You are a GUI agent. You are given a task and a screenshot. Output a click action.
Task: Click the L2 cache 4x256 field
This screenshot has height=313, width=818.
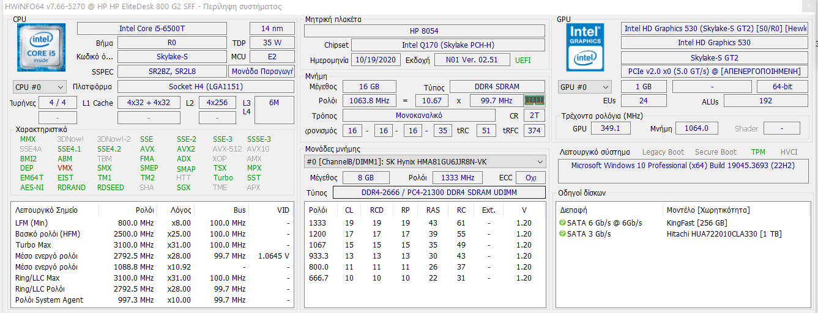217,103
